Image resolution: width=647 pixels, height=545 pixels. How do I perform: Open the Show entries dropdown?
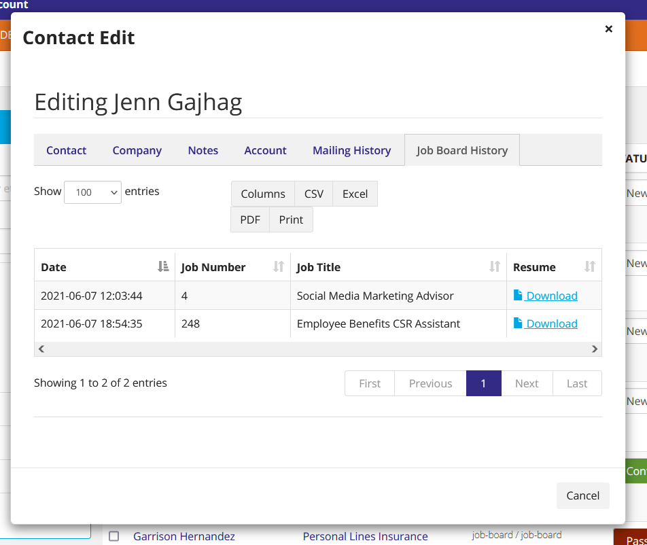93,192
